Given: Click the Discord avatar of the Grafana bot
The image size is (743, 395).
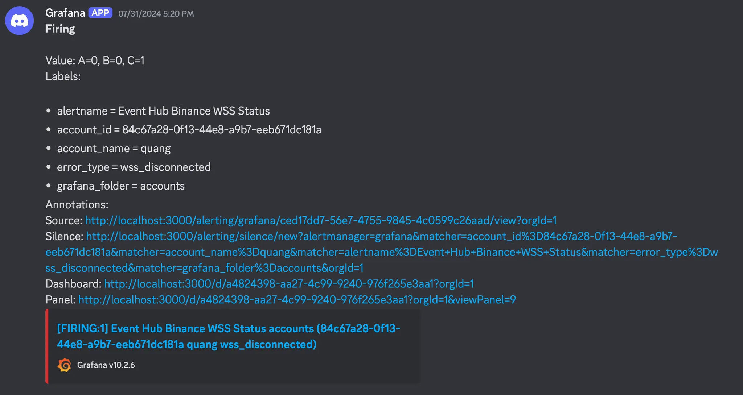Looking at the screenshot, I should point(20,21).
